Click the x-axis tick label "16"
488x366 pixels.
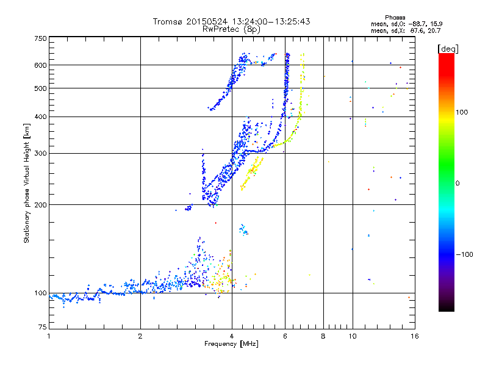pyautogui.click(x=414, y=336)
